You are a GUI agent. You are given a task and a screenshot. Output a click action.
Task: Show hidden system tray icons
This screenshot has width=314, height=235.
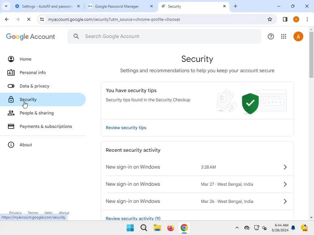click(x=237, y=228)
